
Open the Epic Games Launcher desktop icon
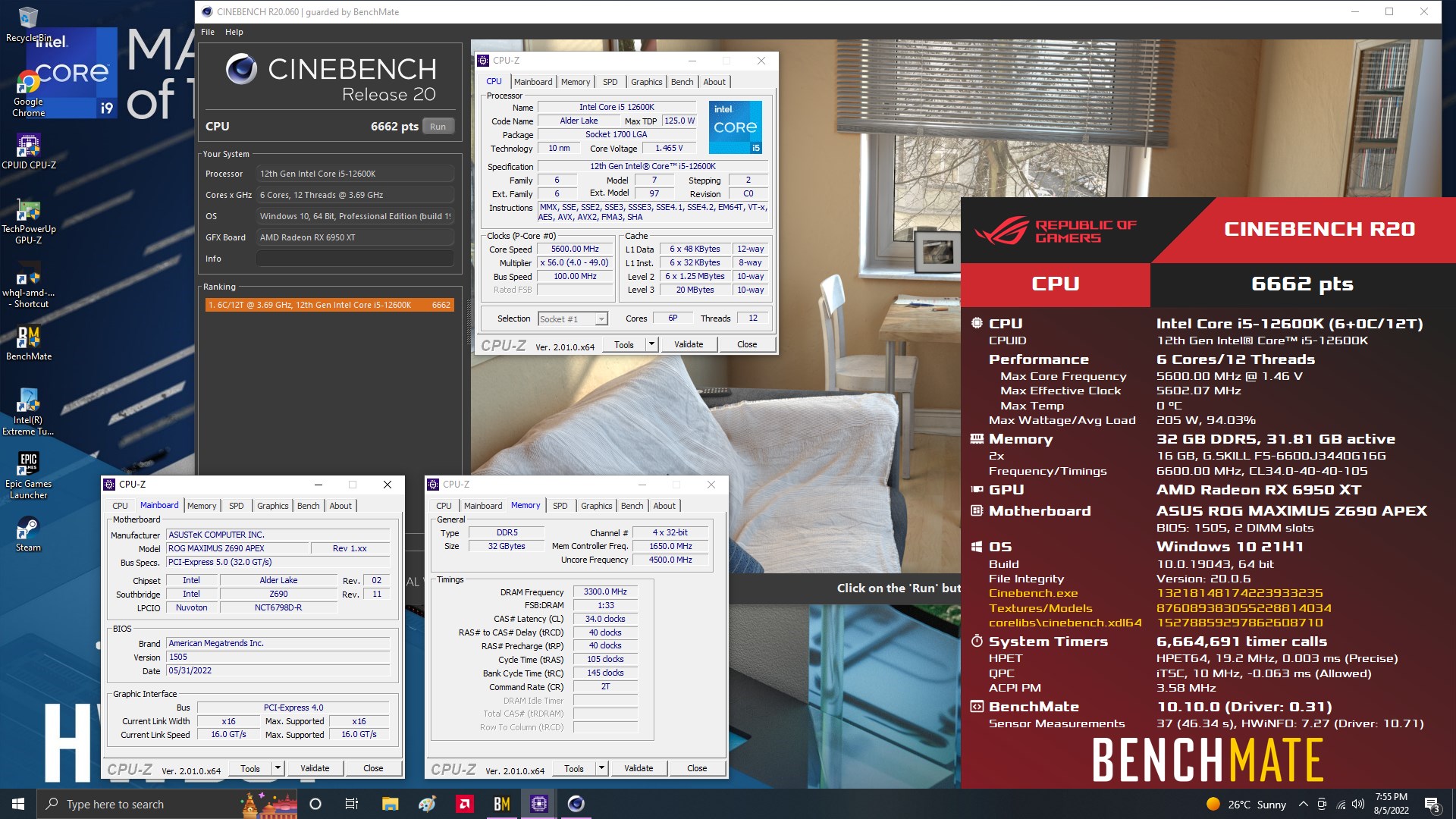tap(28, 475)
